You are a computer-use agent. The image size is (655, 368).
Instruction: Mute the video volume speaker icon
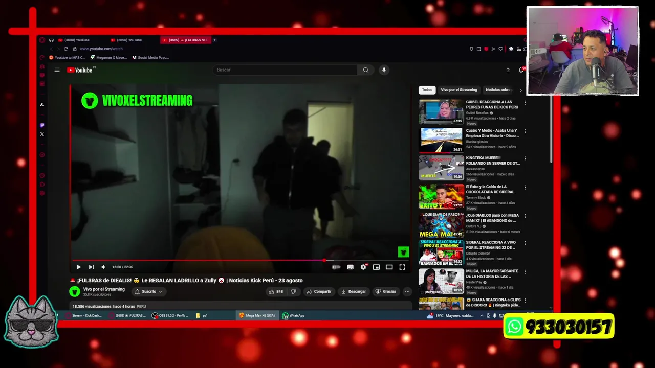click(x=103, y=267)
